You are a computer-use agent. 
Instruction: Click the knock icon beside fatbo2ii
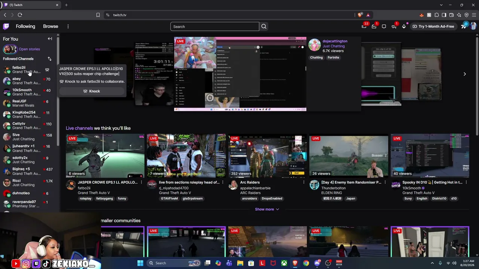(47, 70)
